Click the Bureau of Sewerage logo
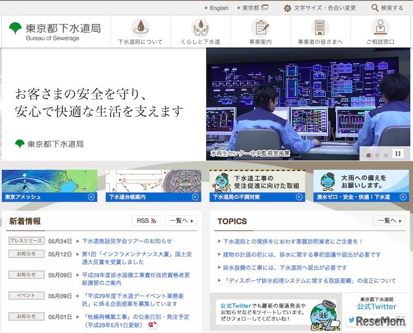 point(54,31)
